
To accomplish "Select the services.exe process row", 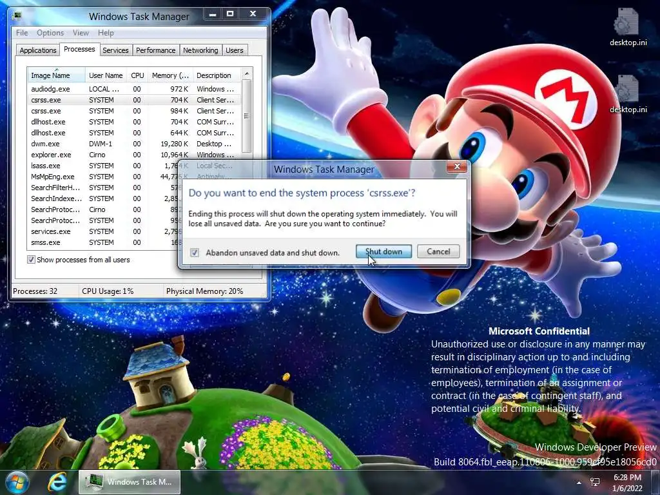I will pyautogui.click(x=103, y=231).
